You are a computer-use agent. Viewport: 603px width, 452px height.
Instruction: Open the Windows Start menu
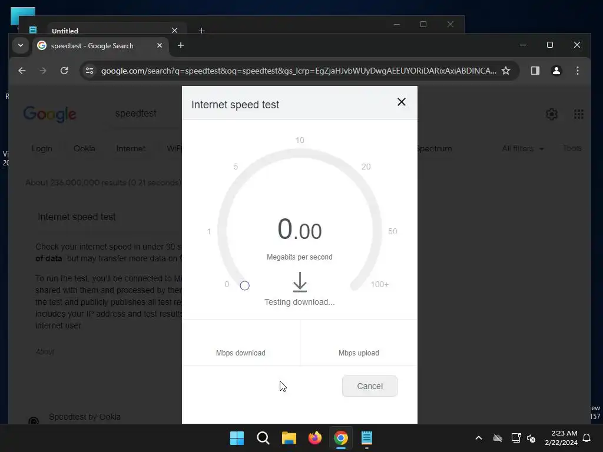point(237,438)
